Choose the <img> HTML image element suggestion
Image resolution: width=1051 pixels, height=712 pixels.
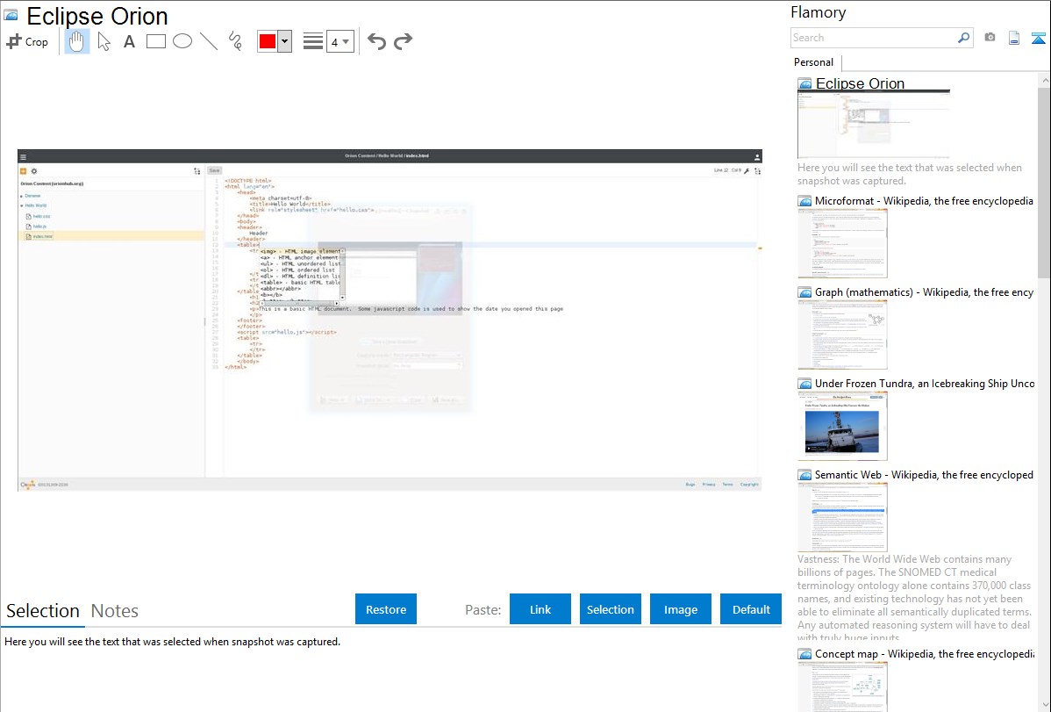click(300, 252)
